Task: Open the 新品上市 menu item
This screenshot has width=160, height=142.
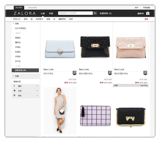Action: click(x=17, y=19)
